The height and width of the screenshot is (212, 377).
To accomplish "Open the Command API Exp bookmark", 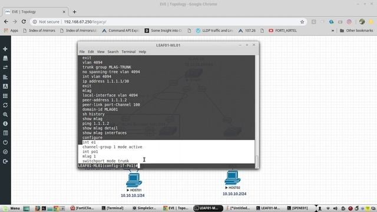I will coord(120,31).
